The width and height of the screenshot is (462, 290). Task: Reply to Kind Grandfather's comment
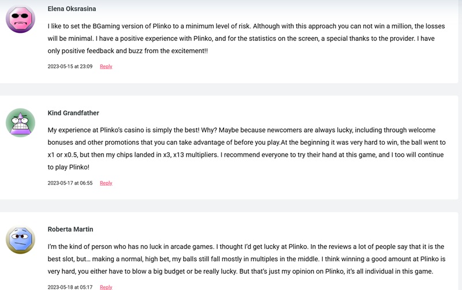106,183
